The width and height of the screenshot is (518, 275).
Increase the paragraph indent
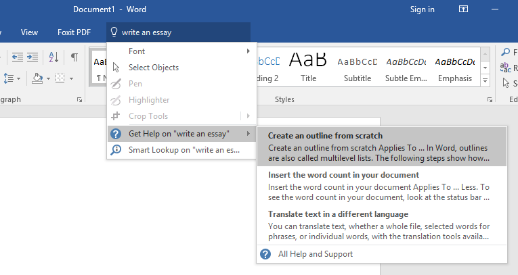tap(33, 57)
